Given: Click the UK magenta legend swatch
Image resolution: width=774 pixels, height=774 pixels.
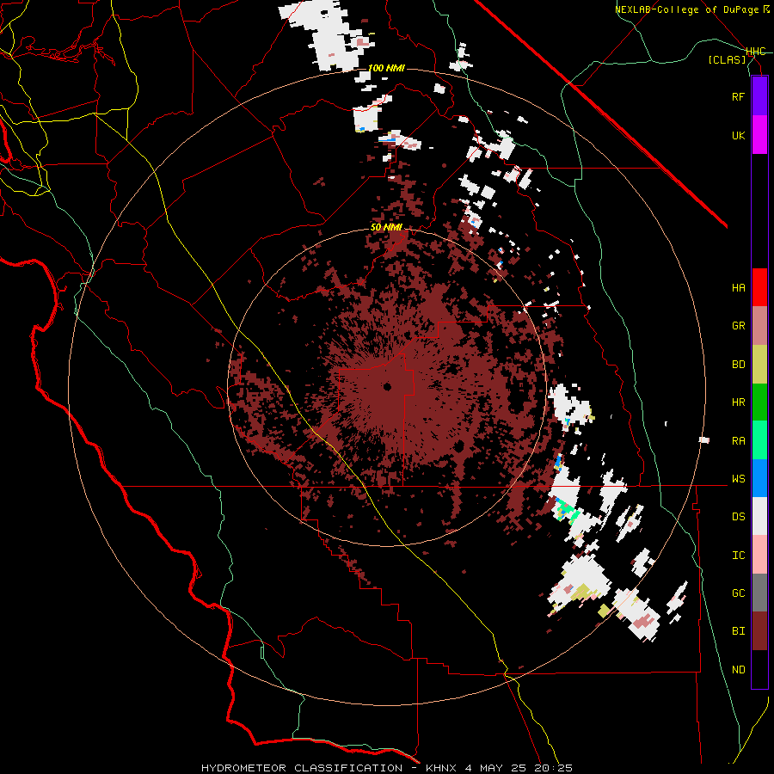Looking at the screenshot, I should click(x=759, y=135).
